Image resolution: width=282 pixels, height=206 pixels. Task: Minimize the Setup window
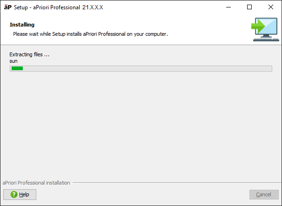228,7
